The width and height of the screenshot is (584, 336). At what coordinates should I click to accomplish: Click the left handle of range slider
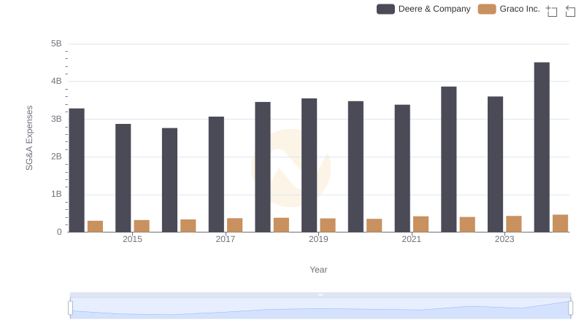tap(70, 308)
